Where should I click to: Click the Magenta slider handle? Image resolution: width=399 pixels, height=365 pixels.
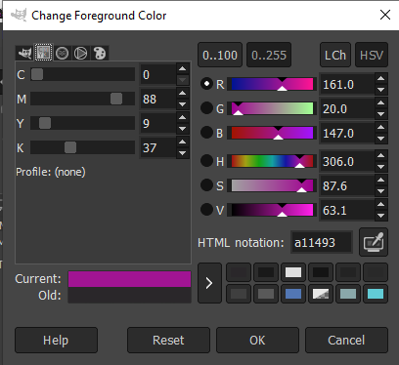(116, 99)
